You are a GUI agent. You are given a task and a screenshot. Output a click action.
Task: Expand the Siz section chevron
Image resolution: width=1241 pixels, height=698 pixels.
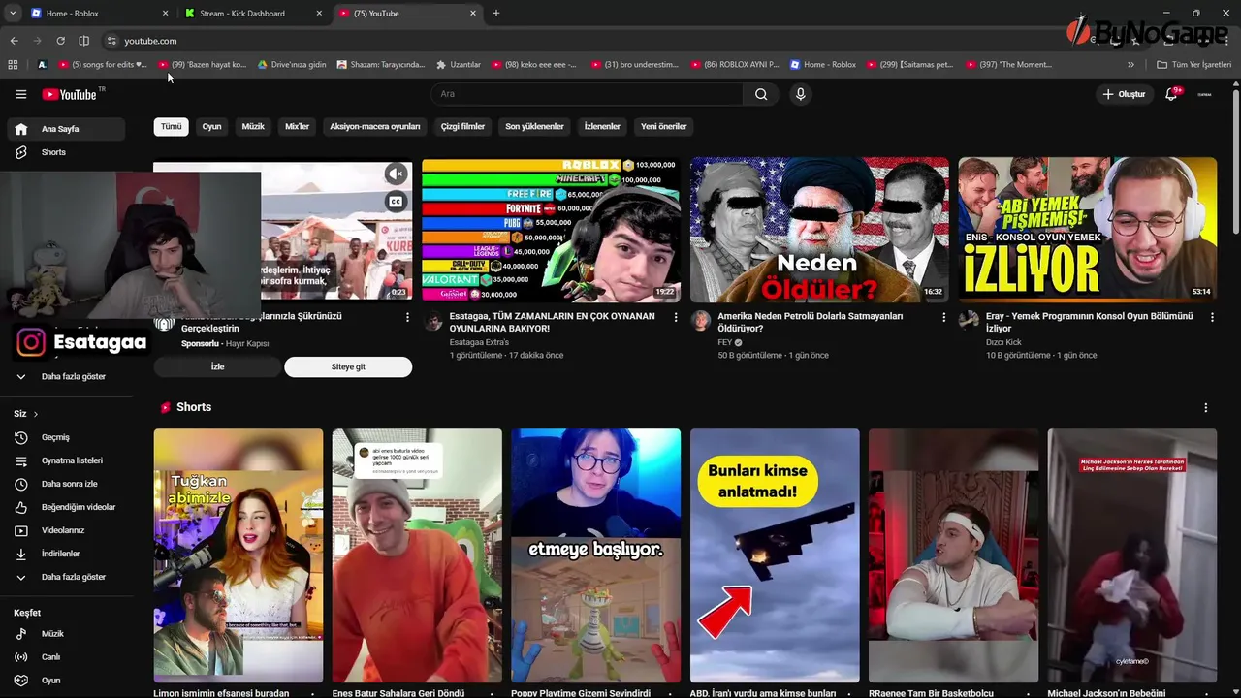coord(36,414)
